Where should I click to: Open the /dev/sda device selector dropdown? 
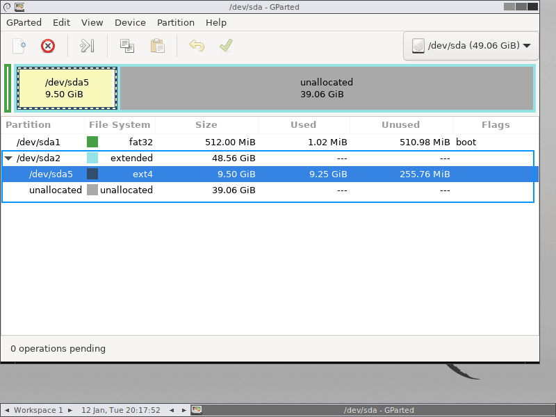click(x=471, y=46)
